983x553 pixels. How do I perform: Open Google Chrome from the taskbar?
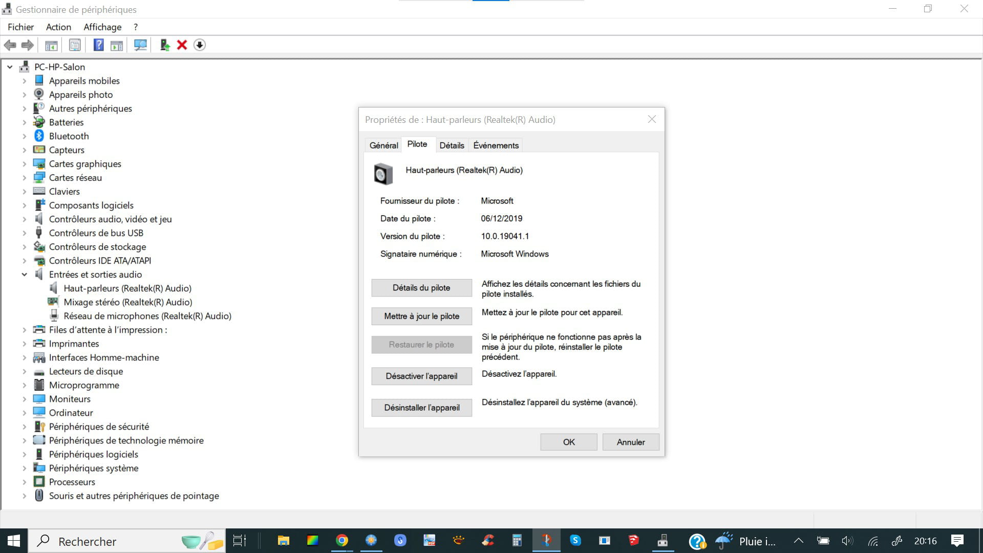342,541
